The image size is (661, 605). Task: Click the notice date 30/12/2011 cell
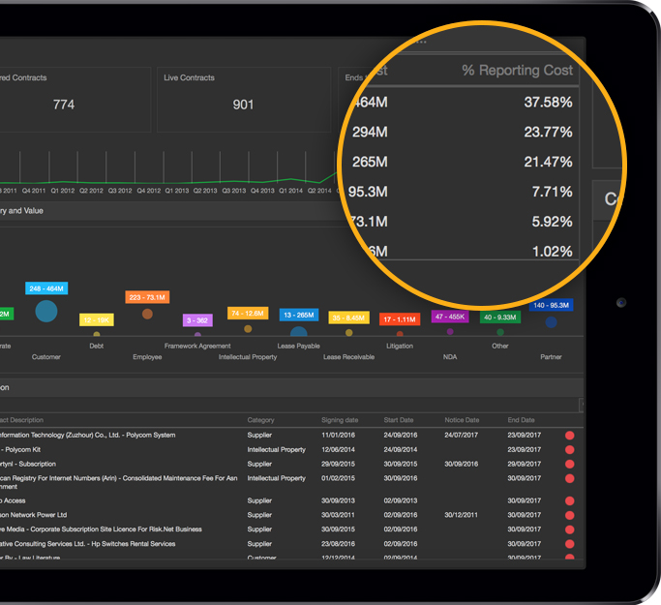(462, 515)
